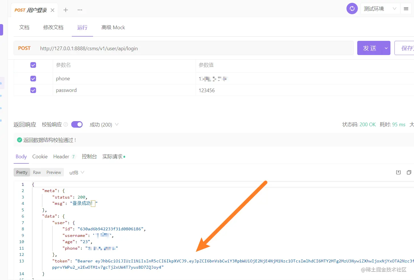Select the POST method selector
Image resolution: width=414 pixels, height=280 pixels.
[x=24, y=48]
